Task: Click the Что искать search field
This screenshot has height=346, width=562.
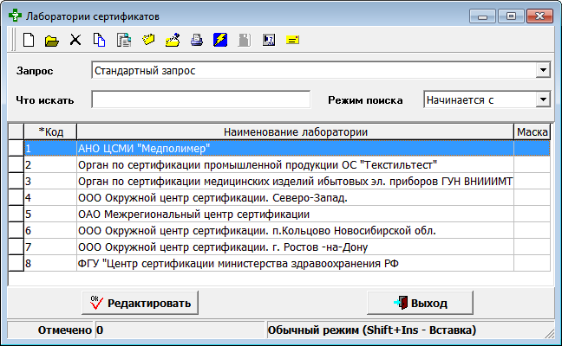Action: coord(200,99)
